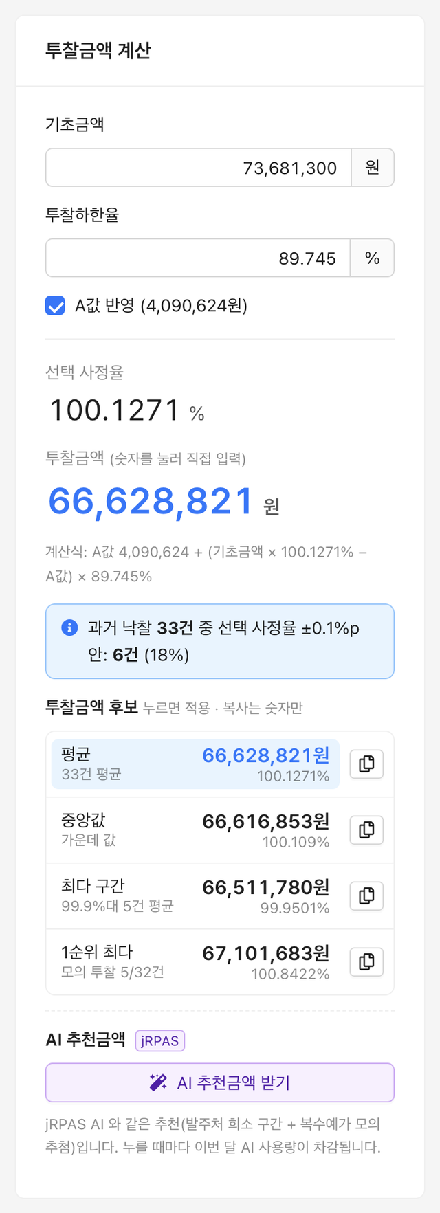Select the 최다 구간 candidate row
This screenshot has width=440, height=1213.
point(195,896)
